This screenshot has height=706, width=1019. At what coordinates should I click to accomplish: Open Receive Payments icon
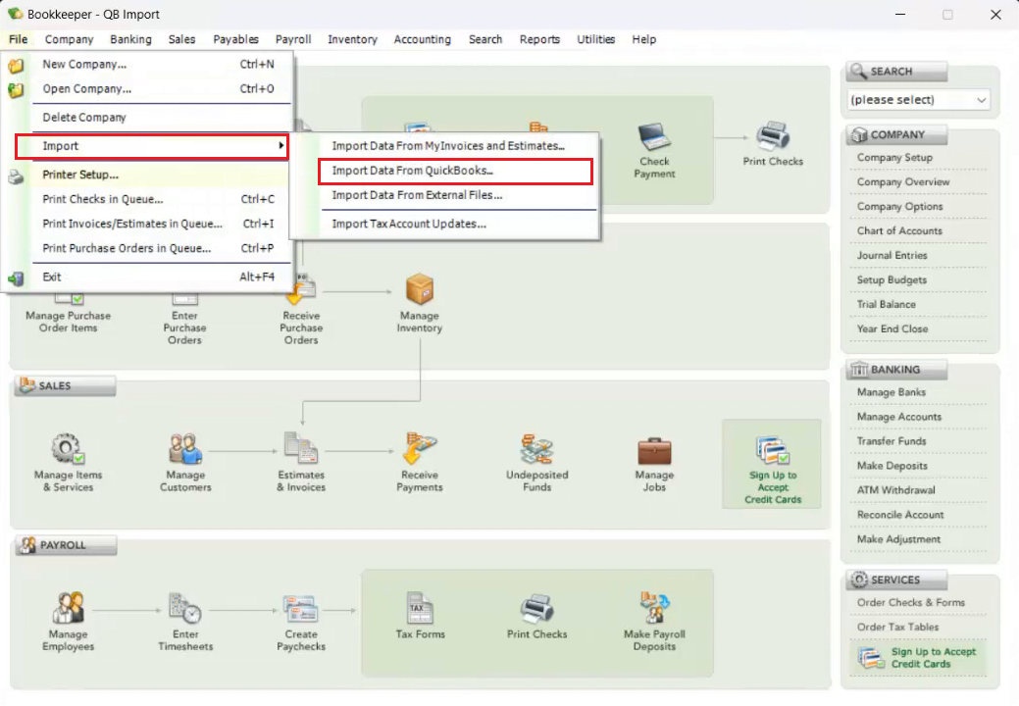click(419, 449)
